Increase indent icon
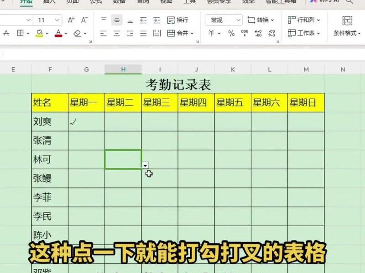 click(x=156, y=20)
